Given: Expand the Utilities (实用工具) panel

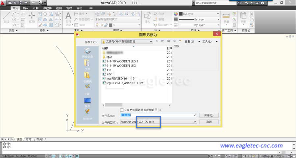Looking at the screenshot, I should coord(229,30).
